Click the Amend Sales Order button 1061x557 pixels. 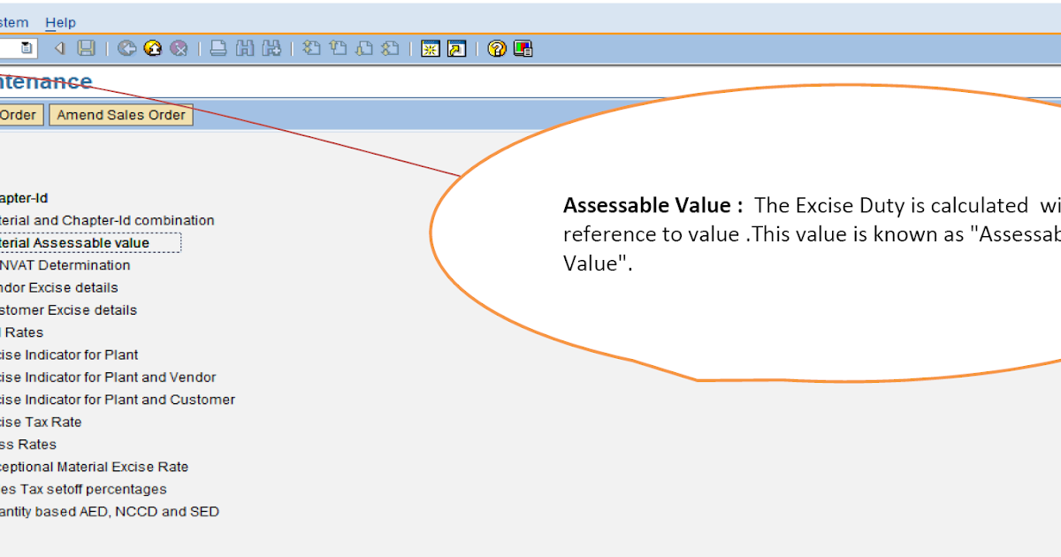coord(120,114)
